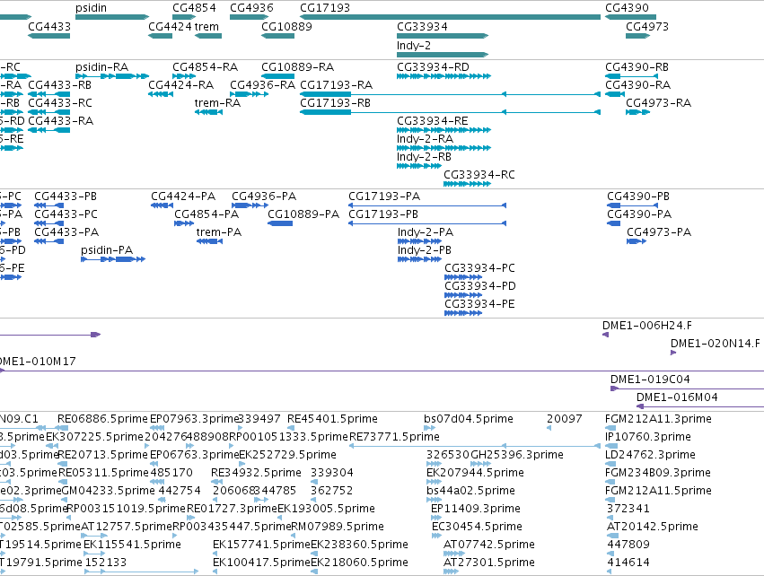Select the CG4936 gene feature
Viewport: 764px width, 576px height.
[x=250, y=17]
